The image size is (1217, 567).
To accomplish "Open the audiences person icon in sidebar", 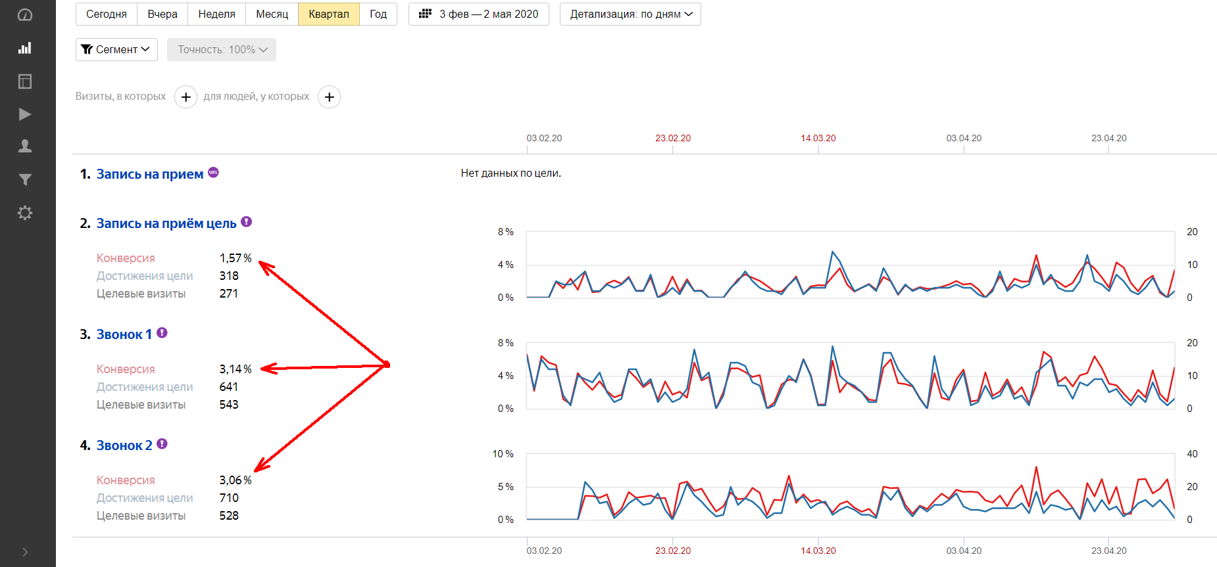I will click(x=25, y=146).
